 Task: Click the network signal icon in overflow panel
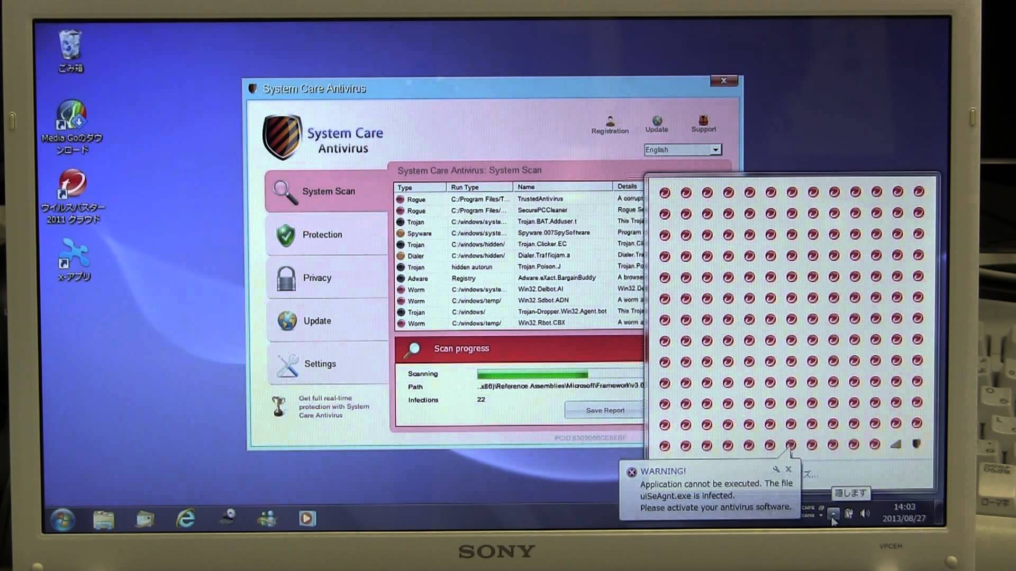[x=895, y=444]
